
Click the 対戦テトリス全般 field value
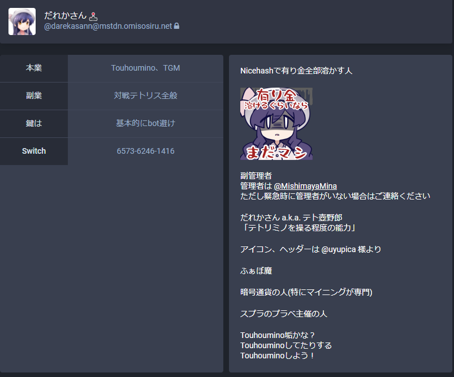pos(146,96)
